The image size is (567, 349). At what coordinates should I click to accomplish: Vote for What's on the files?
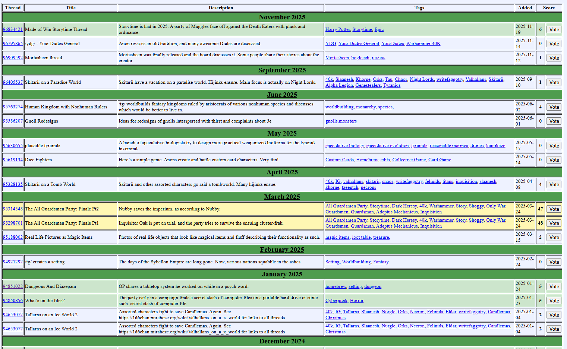(554, 301)
